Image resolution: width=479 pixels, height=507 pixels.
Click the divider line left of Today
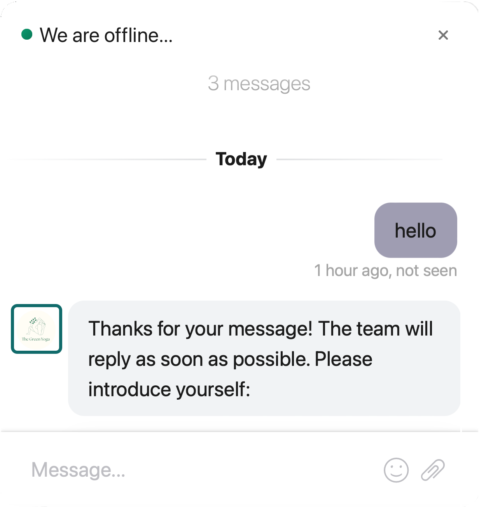105,159
